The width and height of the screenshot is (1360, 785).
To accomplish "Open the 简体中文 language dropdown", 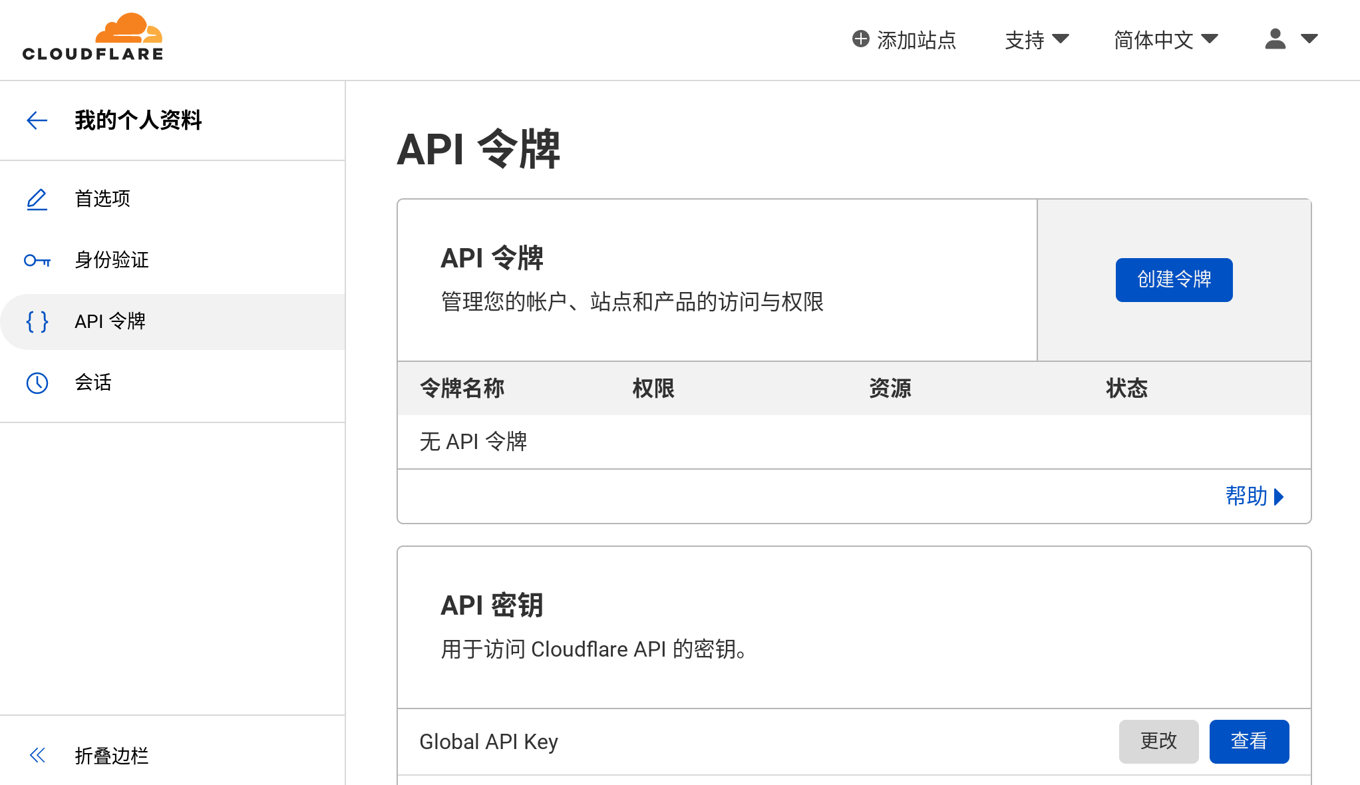I will [1166, 40].
